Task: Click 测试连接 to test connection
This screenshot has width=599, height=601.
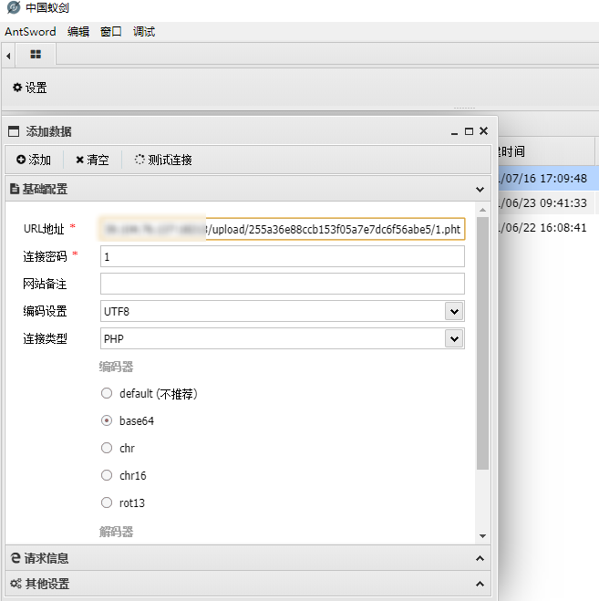Action: (x=163, y=160)
